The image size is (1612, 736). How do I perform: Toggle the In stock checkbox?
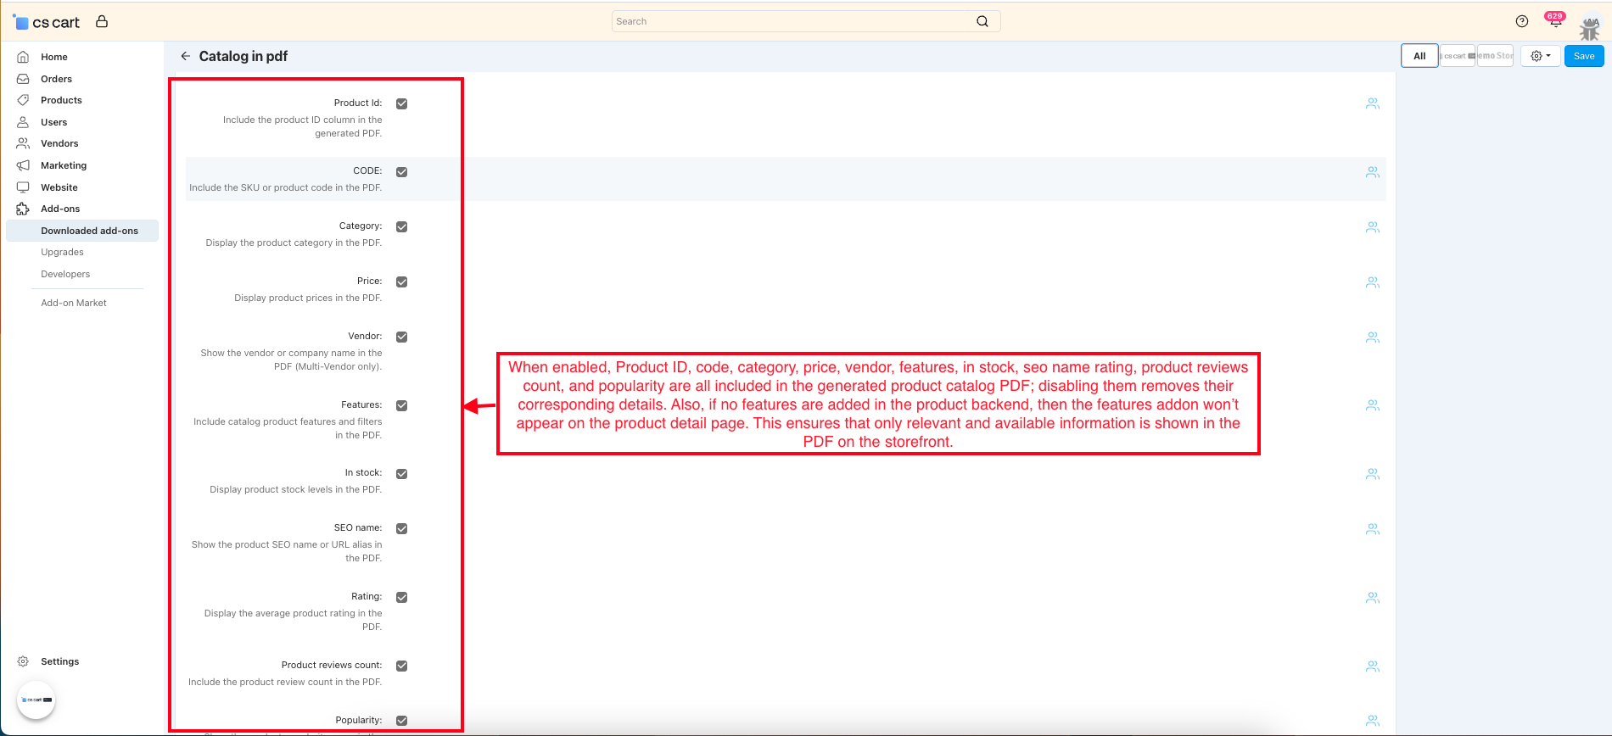402,473
